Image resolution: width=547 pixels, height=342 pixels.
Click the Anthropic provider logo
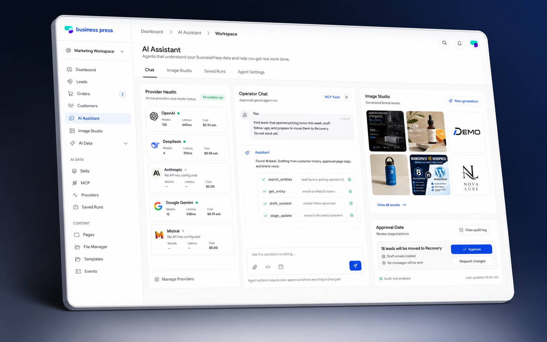pos(157,173)
